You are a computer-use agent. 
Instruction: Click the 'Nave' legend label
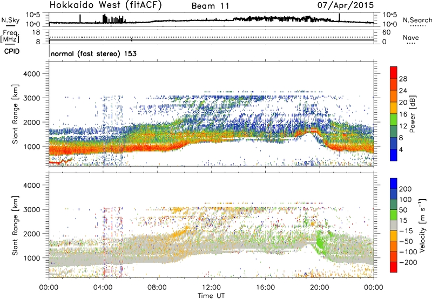tap(411, 37)
